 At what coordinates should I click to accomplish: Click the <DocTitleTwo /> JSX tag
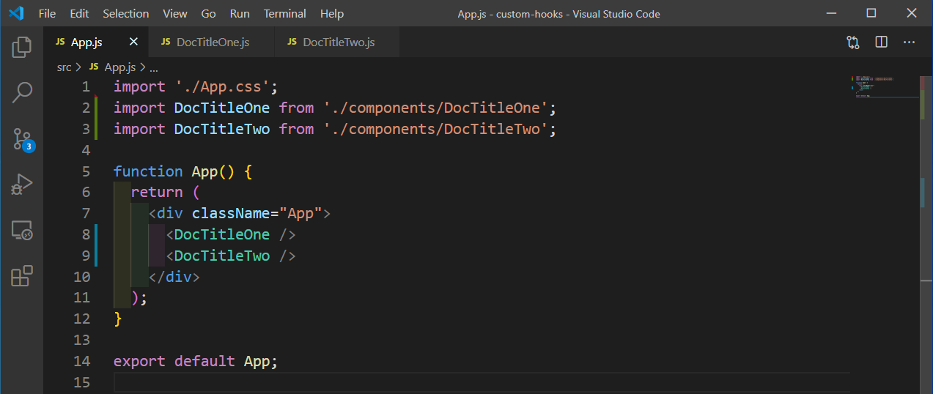tap(231, 256)
